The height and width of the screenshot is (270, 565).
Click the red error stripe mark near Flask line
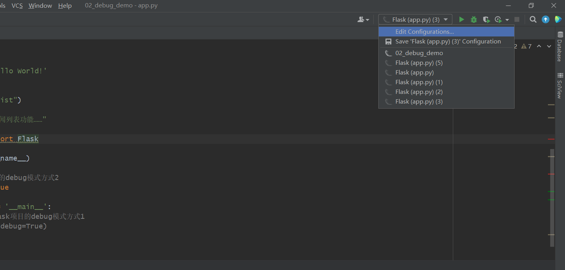point(551,139)
